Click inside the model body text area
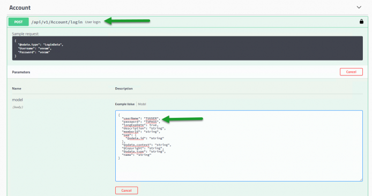The height and width of the screenshot is (196, 372). pyautogui.click(x=239, y=146)
